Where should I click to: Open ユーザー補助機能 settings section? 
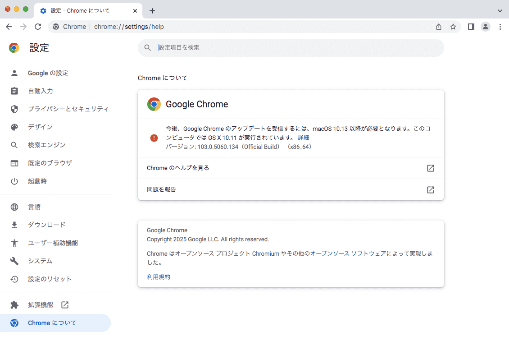[x=56, y=243]
